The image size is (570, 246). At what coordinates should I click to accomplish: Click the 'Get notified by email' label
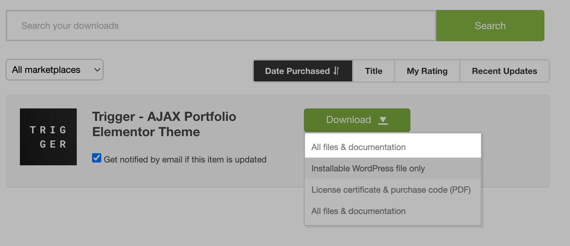pos(185,160)
